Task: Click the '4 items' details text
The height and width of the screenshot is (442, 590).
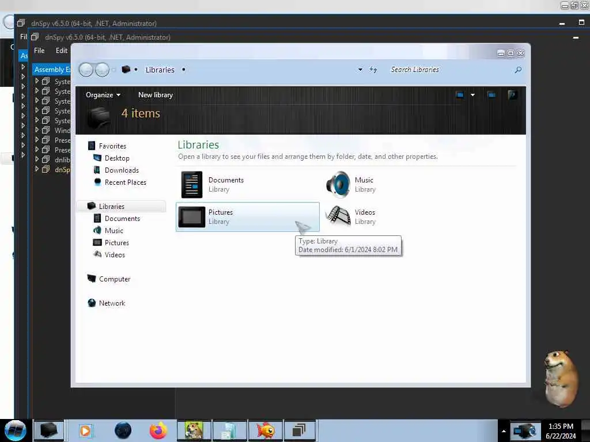Action: [141, 113]
